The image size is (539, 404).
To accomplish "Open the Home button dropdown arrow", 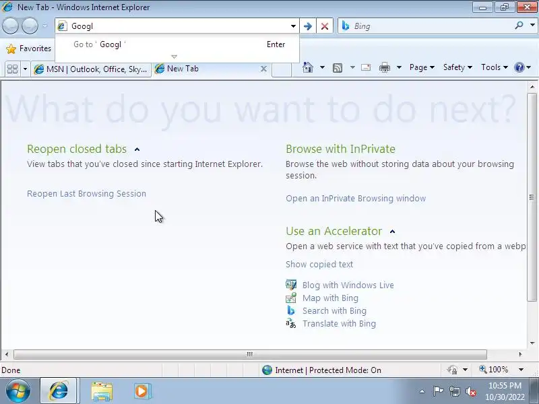I will click(322, 67).
